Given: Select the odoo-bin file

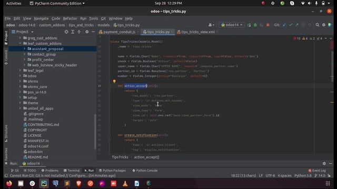Looking at the screenshot, I should [35, 152].
